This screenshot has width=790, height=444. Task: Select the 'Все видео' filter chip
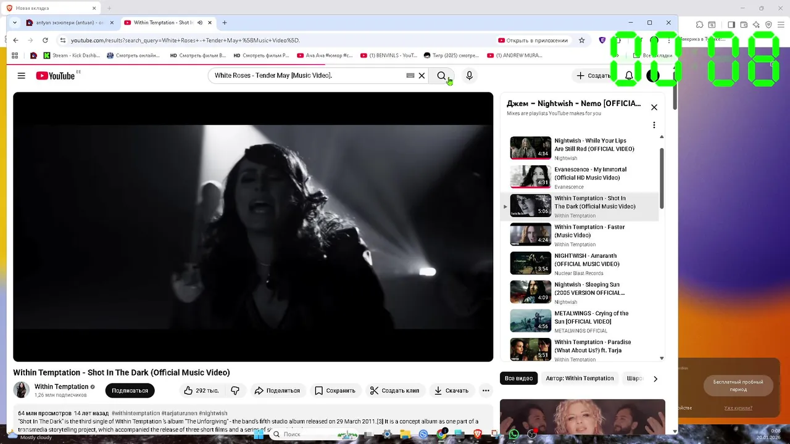tap(518, 379)
